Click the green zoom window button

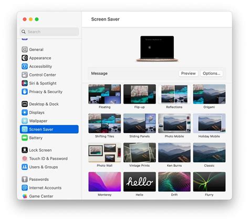click(x=37, y=19)
